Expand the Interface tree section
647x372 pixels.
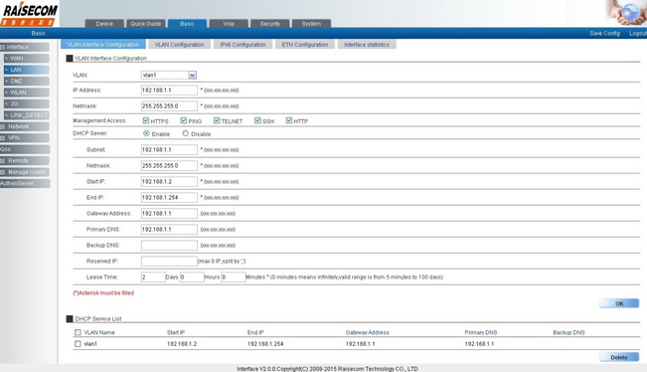click(2, 47)
